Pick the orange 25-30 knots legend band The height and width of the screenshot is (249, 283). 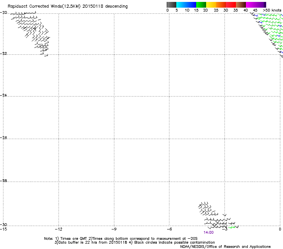[221, 5]
